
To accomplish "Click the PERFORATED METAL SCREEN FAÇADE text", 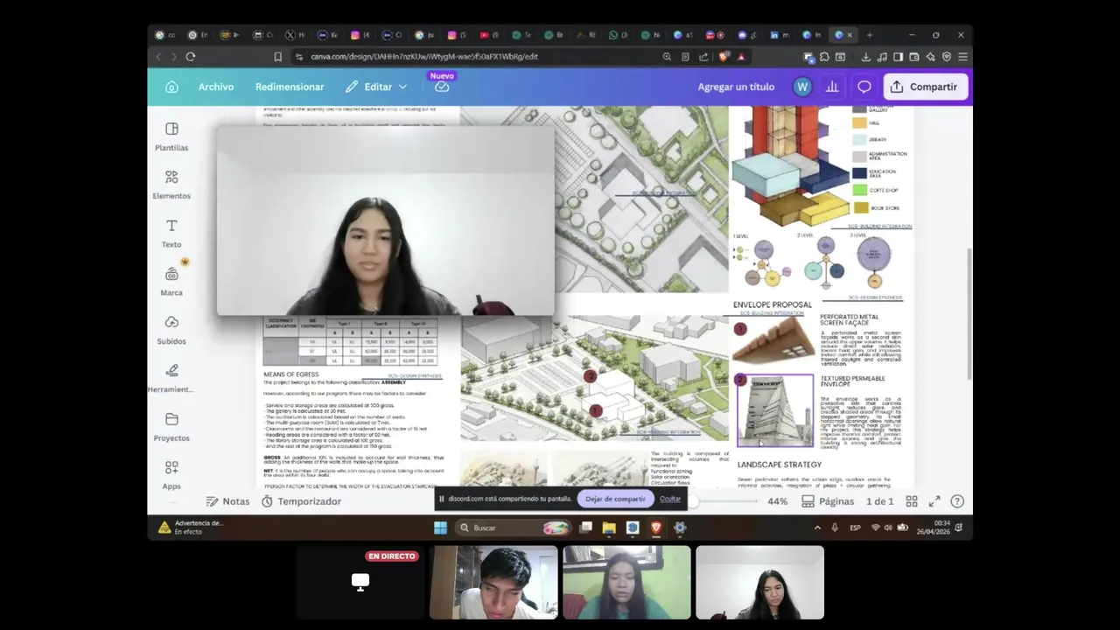I will [849, 321].
